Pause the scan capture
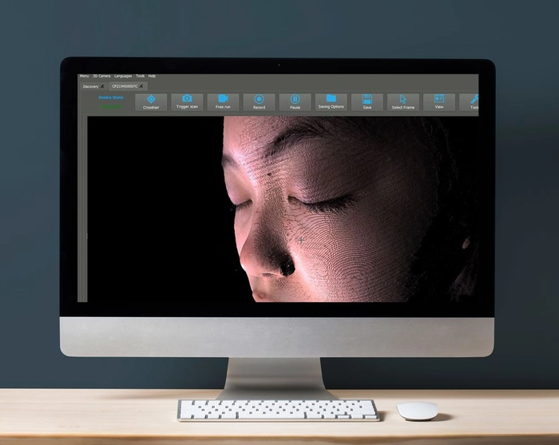The image size is (559, 445). pos(295,101)
